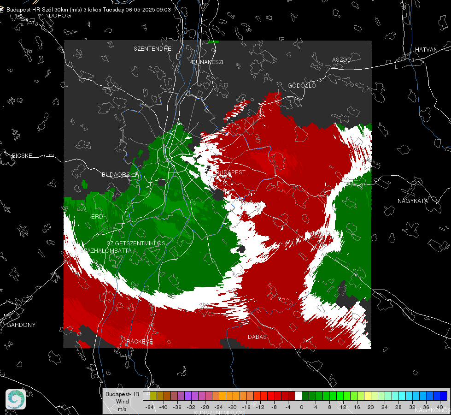Click the ÉRD town label
451x415 pixels.
97,217
